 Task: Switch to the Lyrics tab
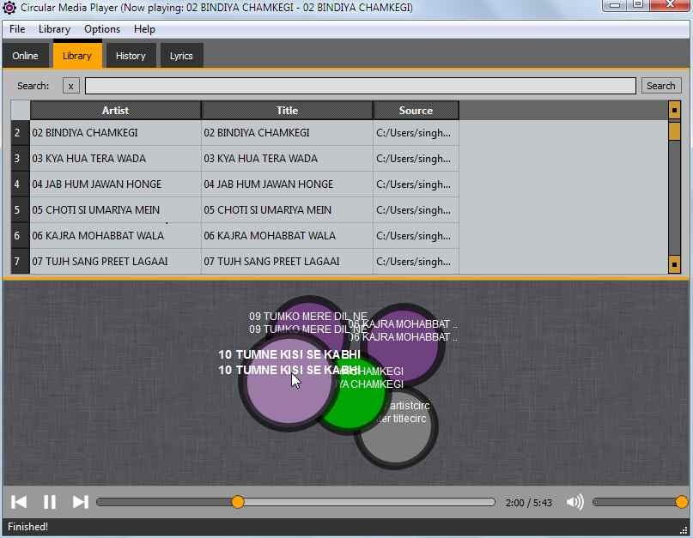coord(181,56)
